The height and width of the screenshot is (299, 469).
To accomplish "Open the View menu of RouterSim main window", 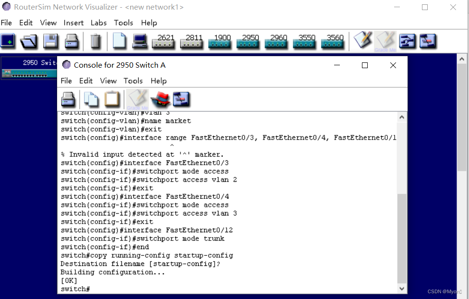I will pyautogui.click(x=48, y=23).
